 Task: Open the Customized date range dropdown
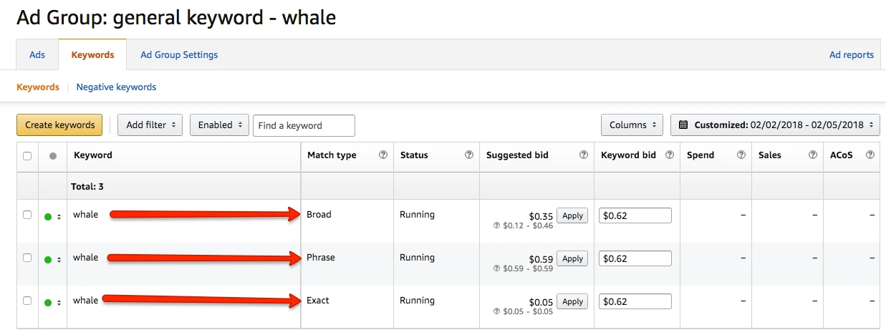(x=775, y=125)
